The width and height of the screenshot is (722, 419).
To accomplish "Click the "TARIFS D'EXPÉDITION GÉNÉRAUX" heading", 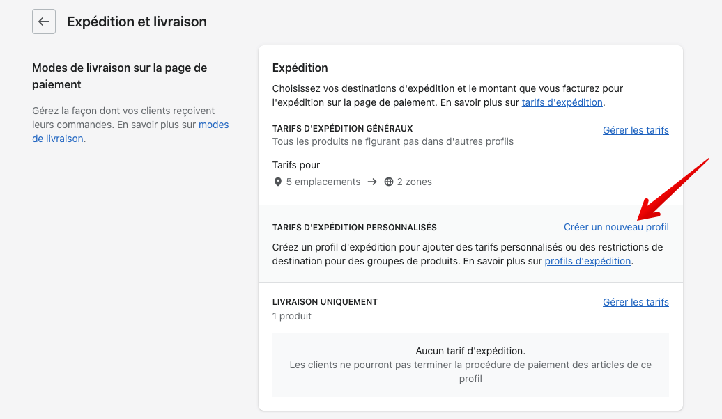I will 343,129.
